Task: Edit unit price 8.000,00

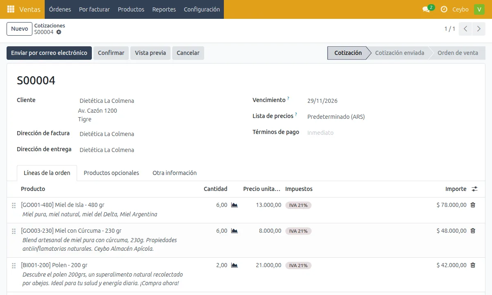Action: [270, 231]
